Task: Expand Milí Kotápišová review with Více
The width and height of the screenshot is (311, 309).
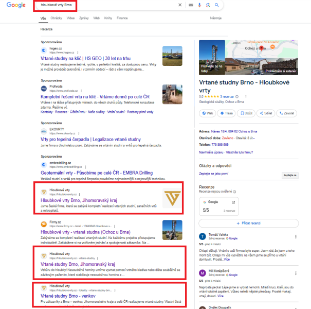Action: coord(221,296)
